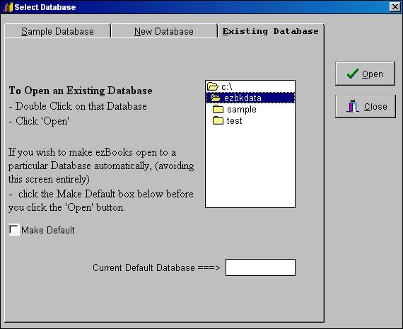Select the c:\ root folder in the list
This screenshot has height=329, width=403.
click(250, 87)
